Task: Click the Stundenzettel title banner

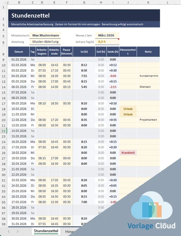Action: pos(84,15)
